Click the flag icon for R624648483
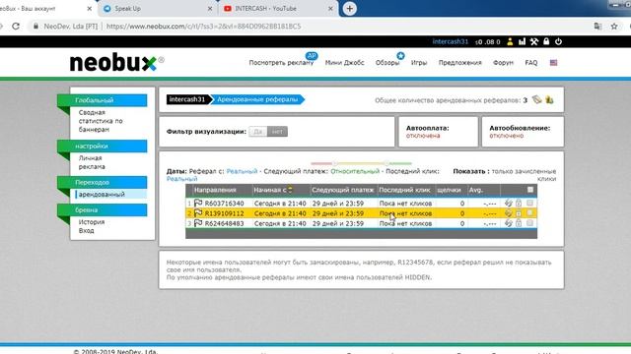 [198, 223]
